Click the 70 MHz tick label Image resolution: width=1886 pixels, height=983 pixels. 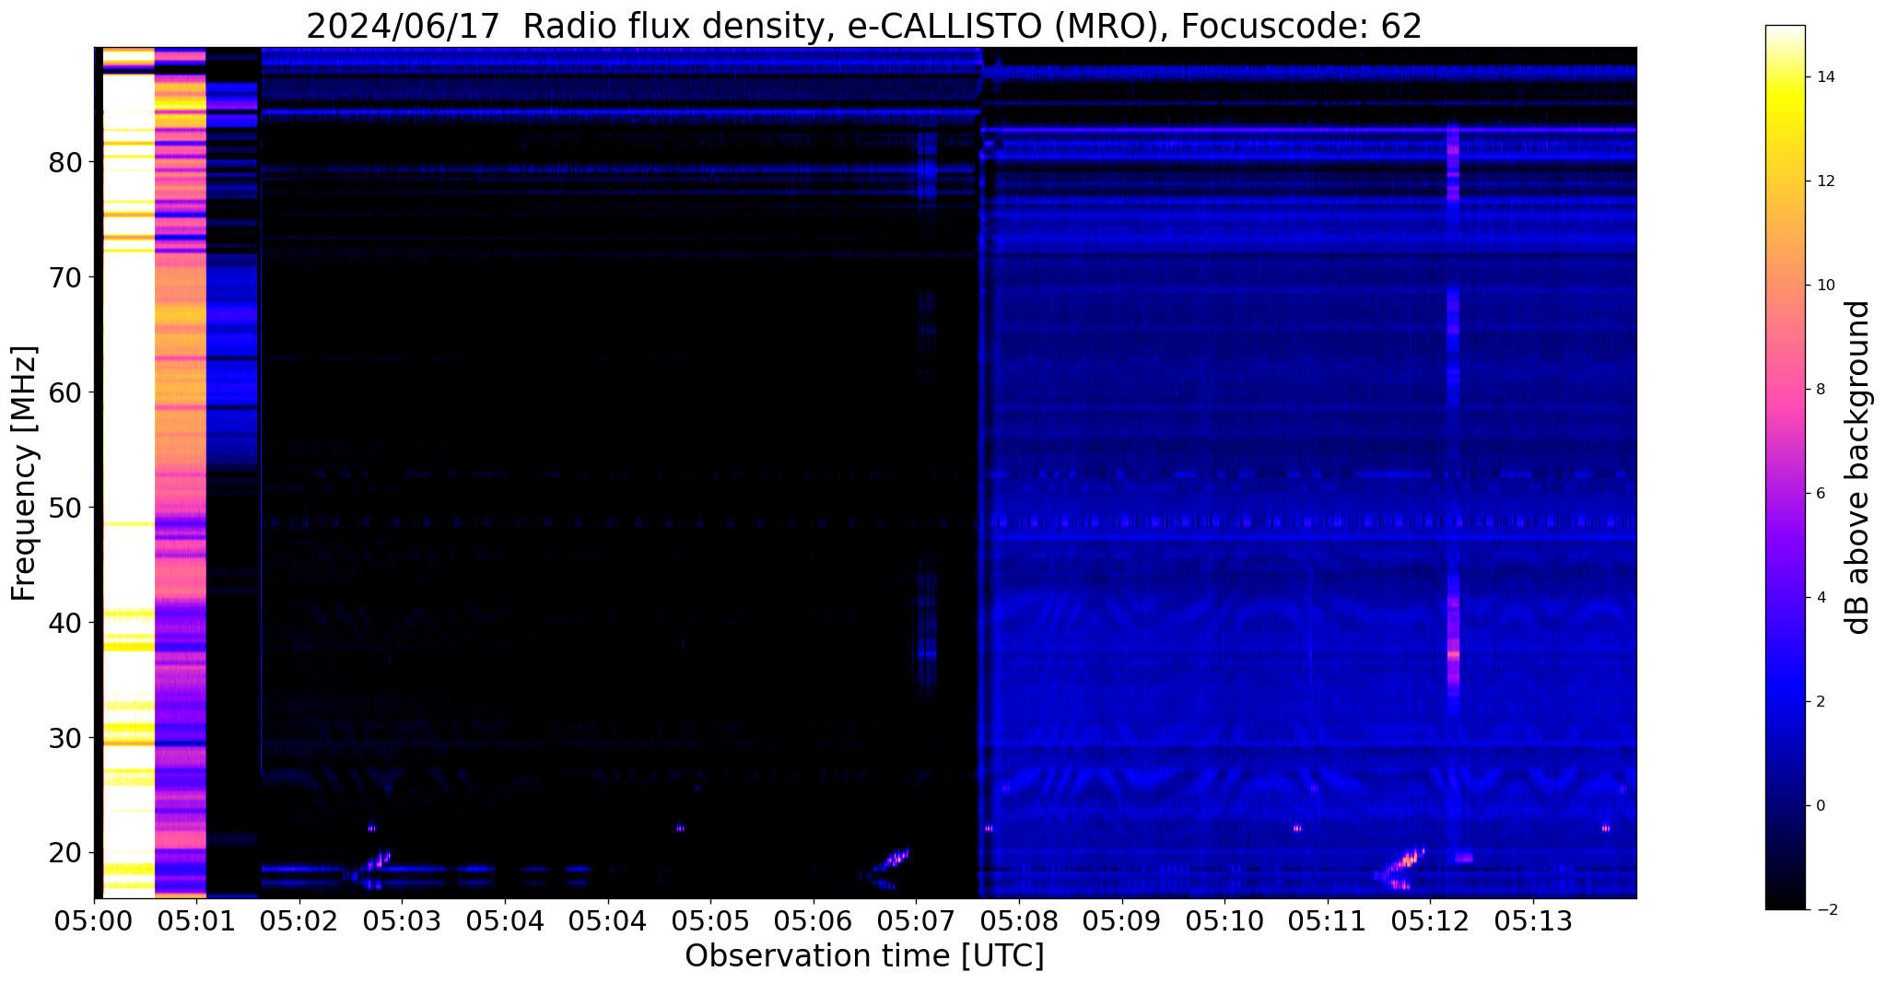coord(65,277)
